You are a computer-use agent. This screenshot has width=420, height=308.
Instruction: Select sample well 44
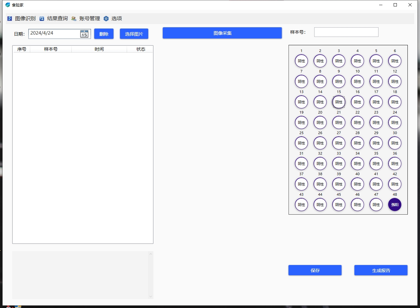click(320, 205)
